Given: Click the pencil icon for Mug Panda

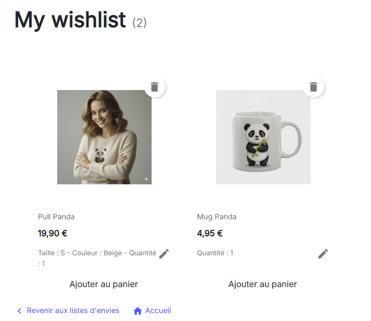Looking at the screenshot, I should tap(323, 254).
